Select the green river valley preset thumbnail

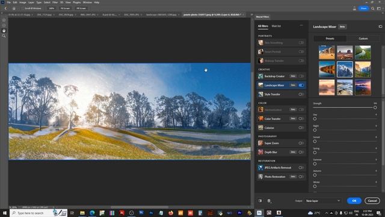click(x=363, y=52)
